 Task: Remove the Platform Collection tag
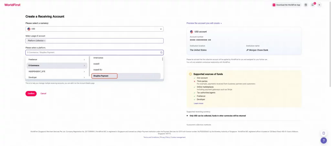pos(45,41)
